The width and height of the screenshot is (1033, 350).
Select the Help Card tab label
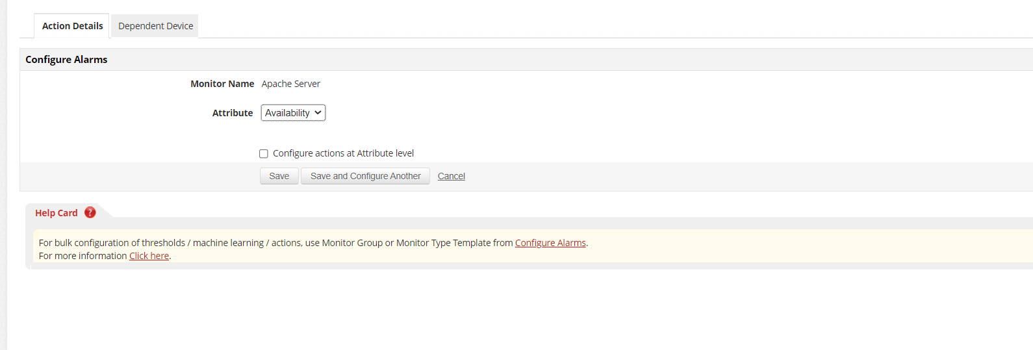pos(57,213)
